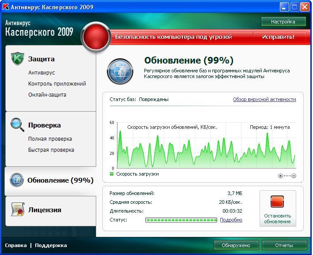Open the Отчеты button
The height and width of the screenshot is (255, 313).
[284, 245]
